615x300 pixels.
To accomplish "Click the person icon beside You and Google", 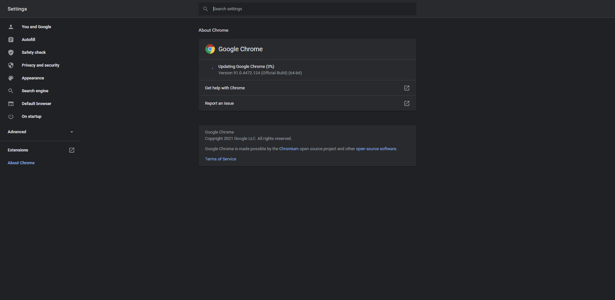I will (11, 27).
